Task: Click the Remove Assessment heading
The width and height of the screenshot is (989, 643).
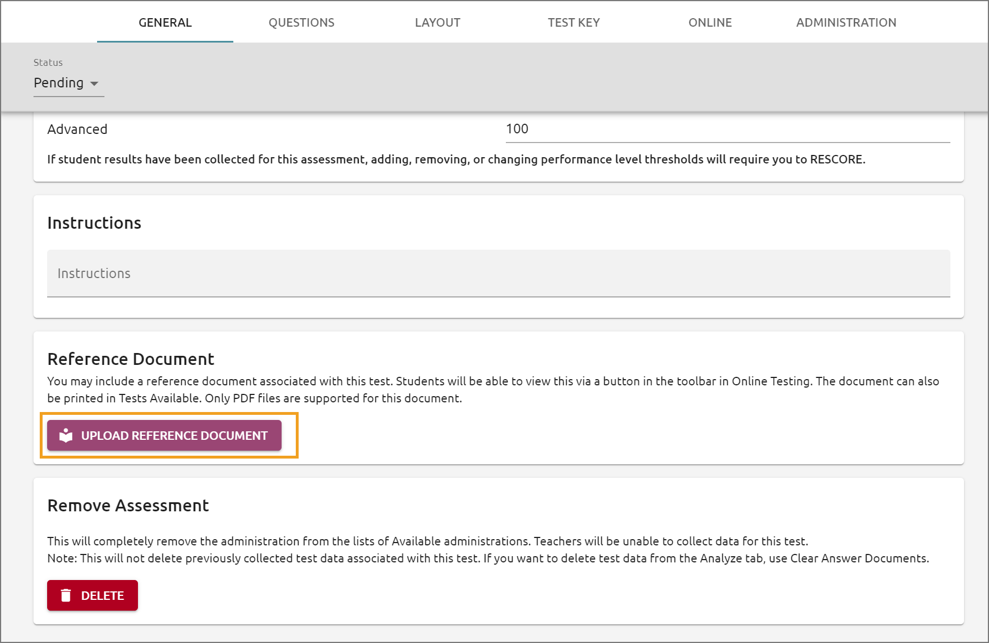Action: click(128, 506)
